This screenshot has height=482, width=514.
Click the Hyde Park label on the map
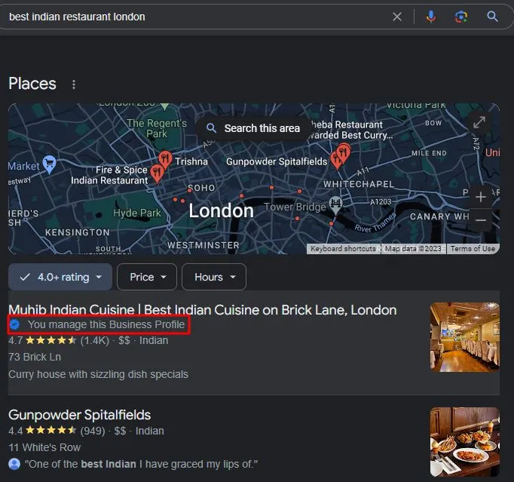(137, 213)
